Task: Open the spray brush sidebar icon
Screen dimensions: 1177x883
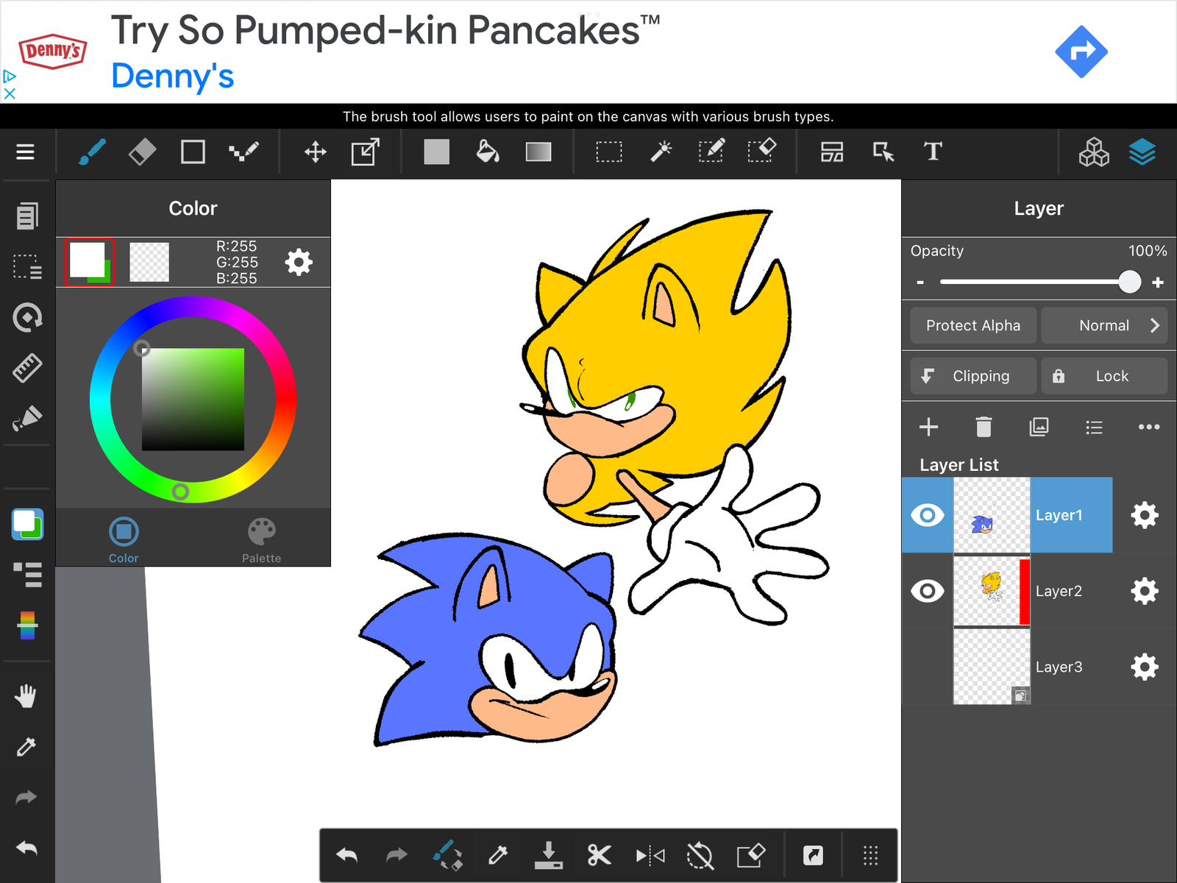Action: (x=27, y=418)
